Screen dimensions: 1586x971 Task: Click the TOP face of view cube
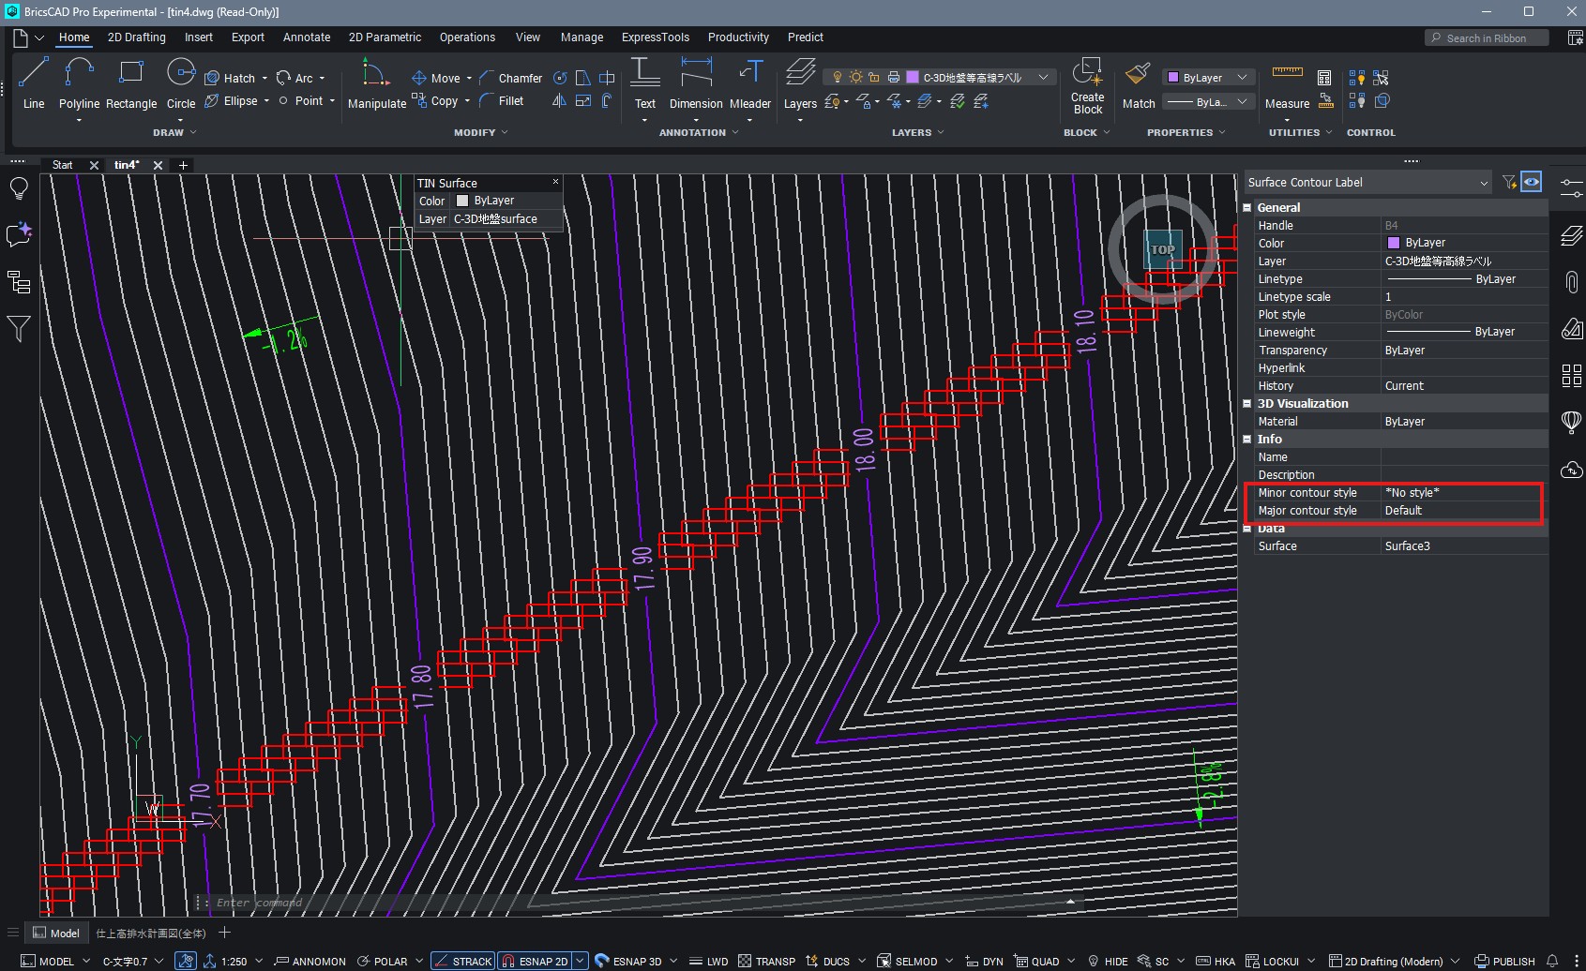[x=1163, y=249]
